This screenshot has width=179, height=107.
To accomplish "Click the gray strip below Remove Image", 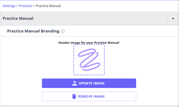I will [x=89, y=106].
